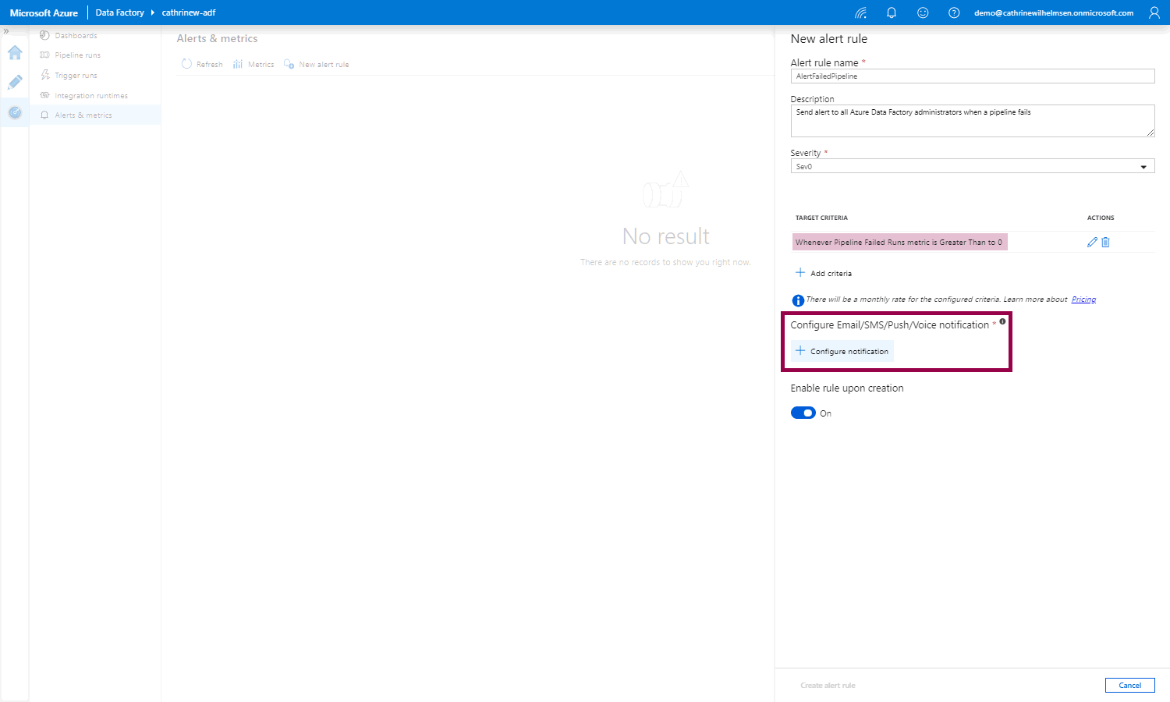Go to Trigger runs menu item

[x=76, y=76]
